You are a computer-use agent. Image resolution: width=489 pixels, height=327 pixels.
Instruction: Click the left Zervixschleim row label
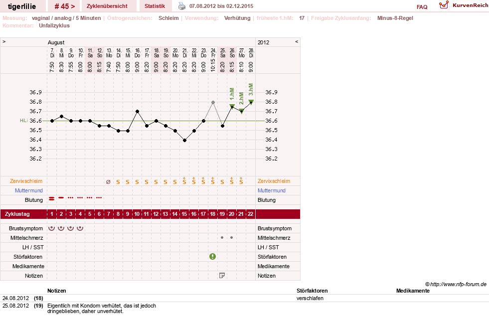(x=26, y=181)
